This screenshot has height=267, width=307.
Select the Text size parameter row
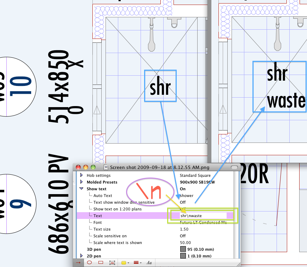(102, 229)
